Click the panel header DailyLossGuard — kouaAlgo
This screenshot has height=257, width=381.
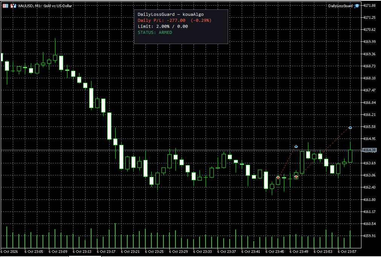(x=171, y=14)
